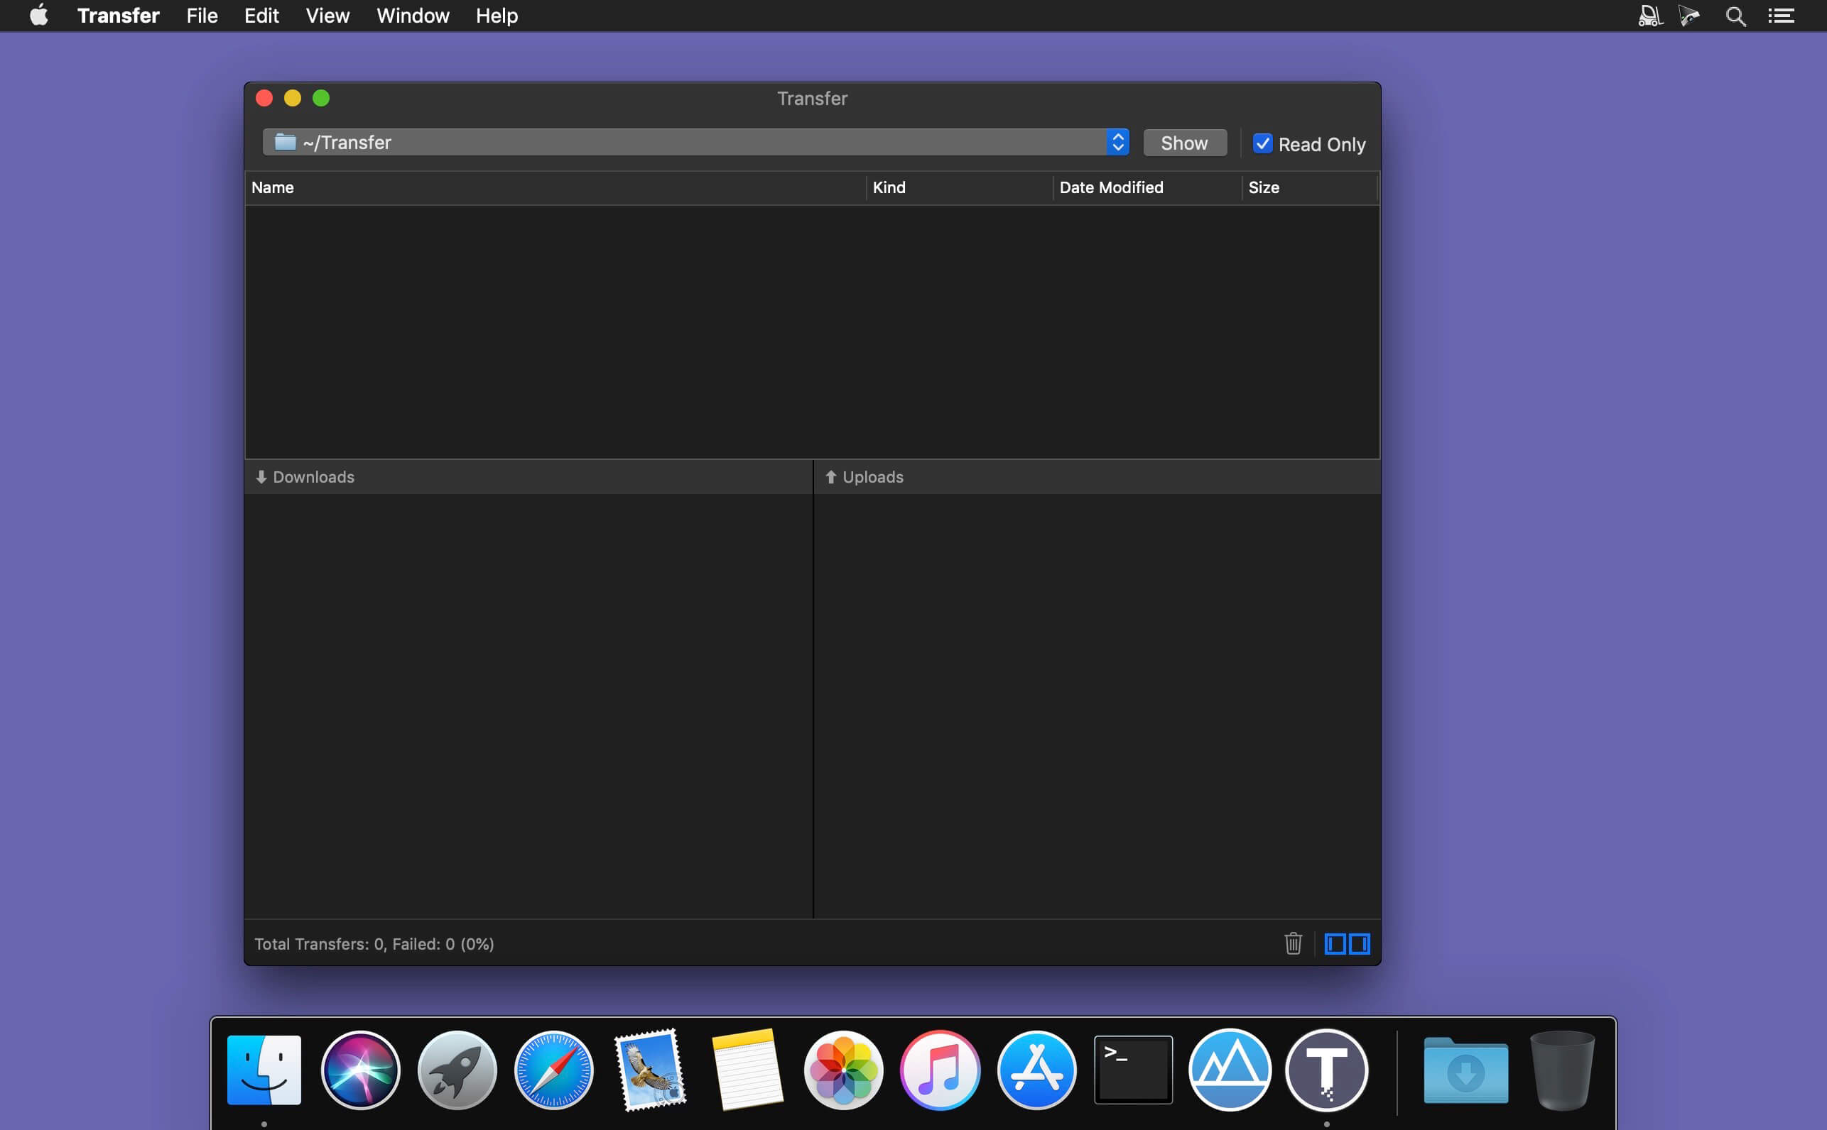1827x1130 pixels.
Task: Open Safari from the dock
Action: pyautogui.click(x=554, y=1070)
